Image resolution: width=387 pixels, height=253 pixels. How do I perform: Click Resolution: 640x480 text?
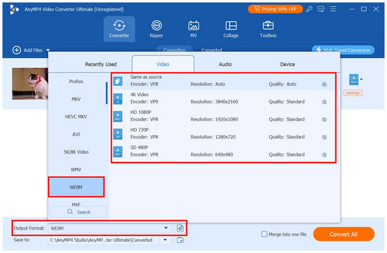[x=212, y=155]
